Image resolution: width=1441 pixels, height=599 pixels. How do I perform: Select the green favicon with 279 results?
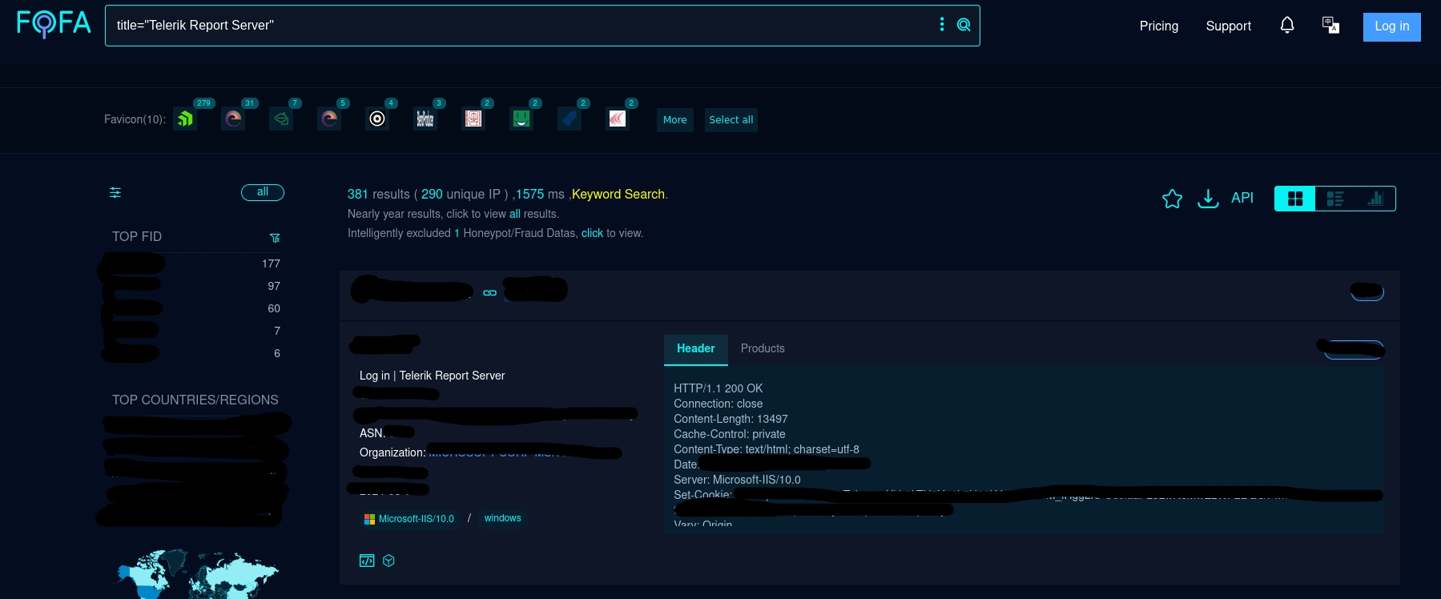[x=186, y=119]
